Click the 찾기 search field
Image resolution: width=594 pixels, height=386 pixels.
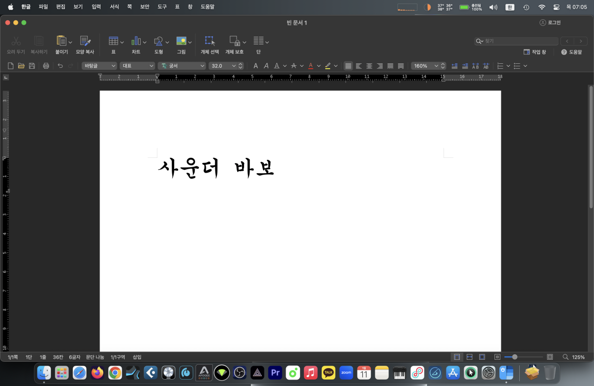coord(516,41)
